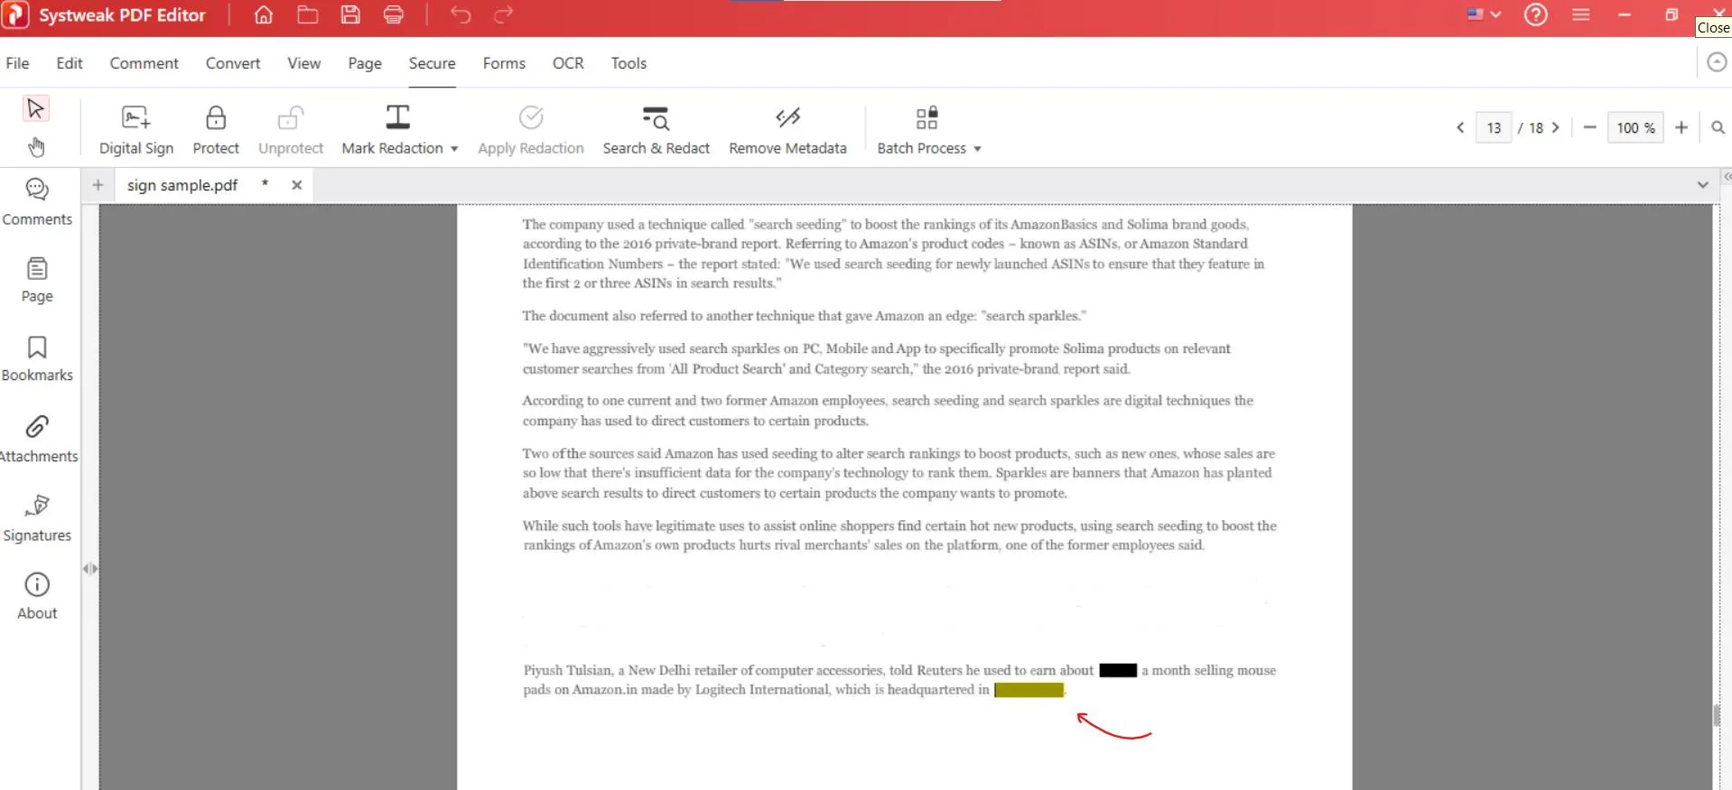
Task: Click the yellow highlighted redaction mark
Action: (x=1029, y=690)
